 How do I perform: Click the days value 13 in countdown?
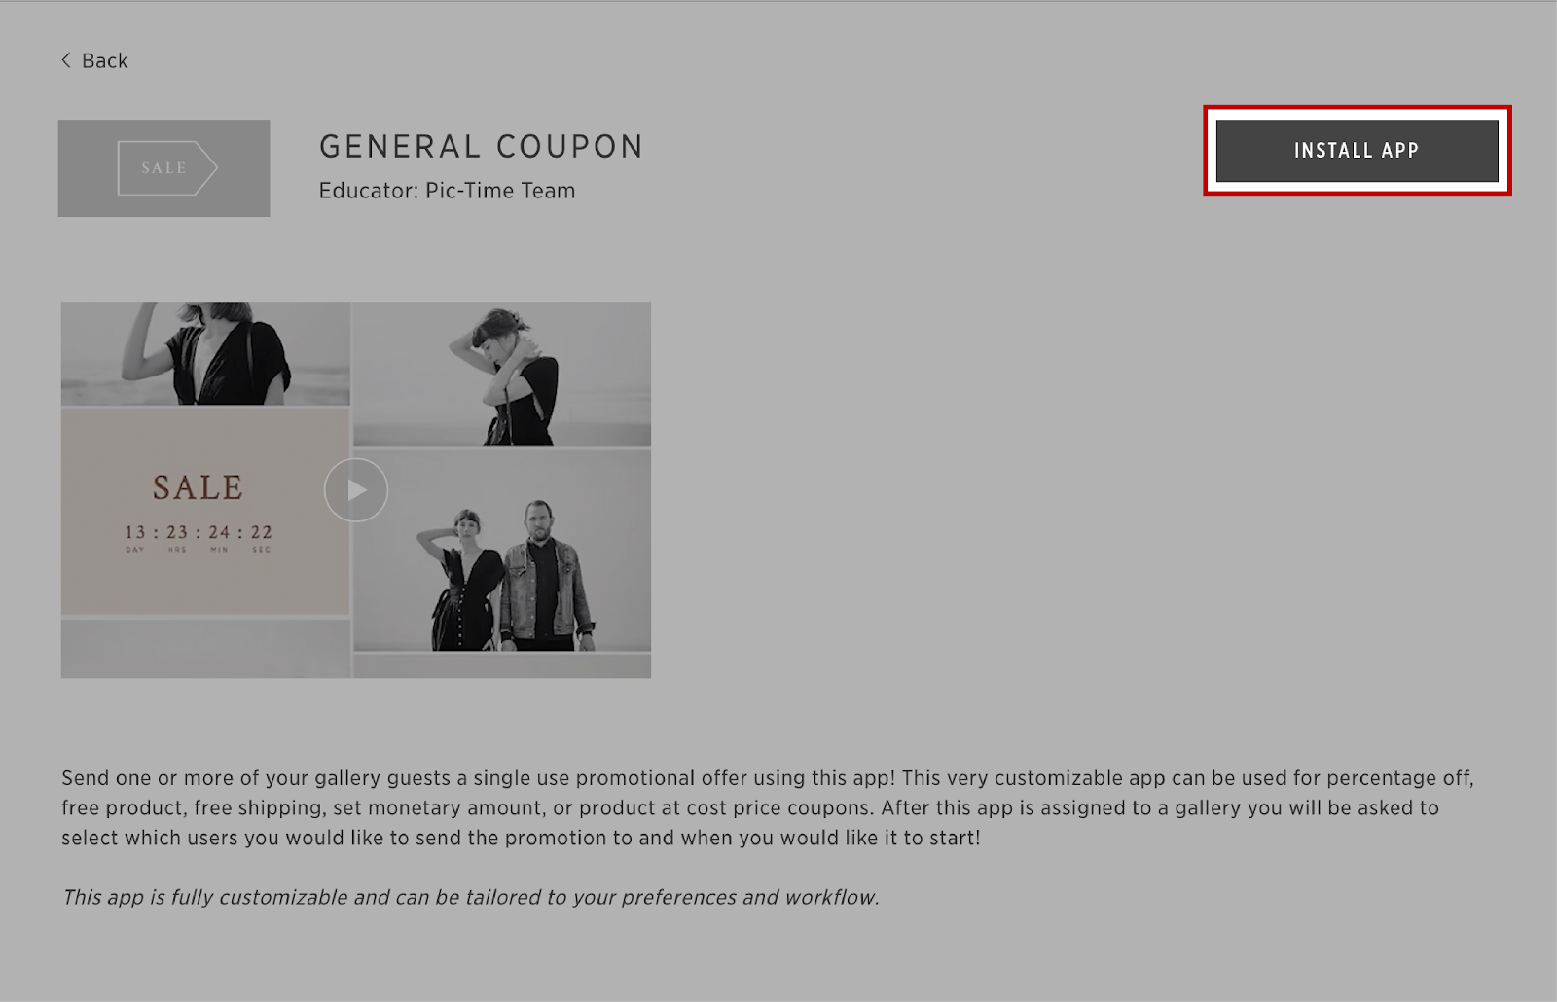point(135,532)
